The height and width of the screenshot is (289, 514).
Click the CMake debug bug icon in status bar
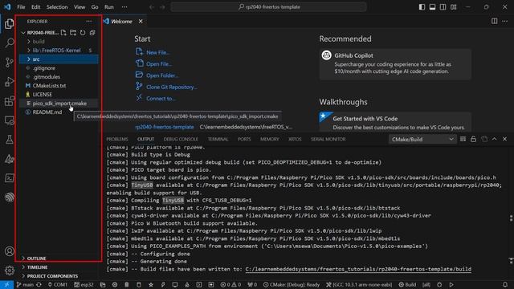[x=439, y=284]
